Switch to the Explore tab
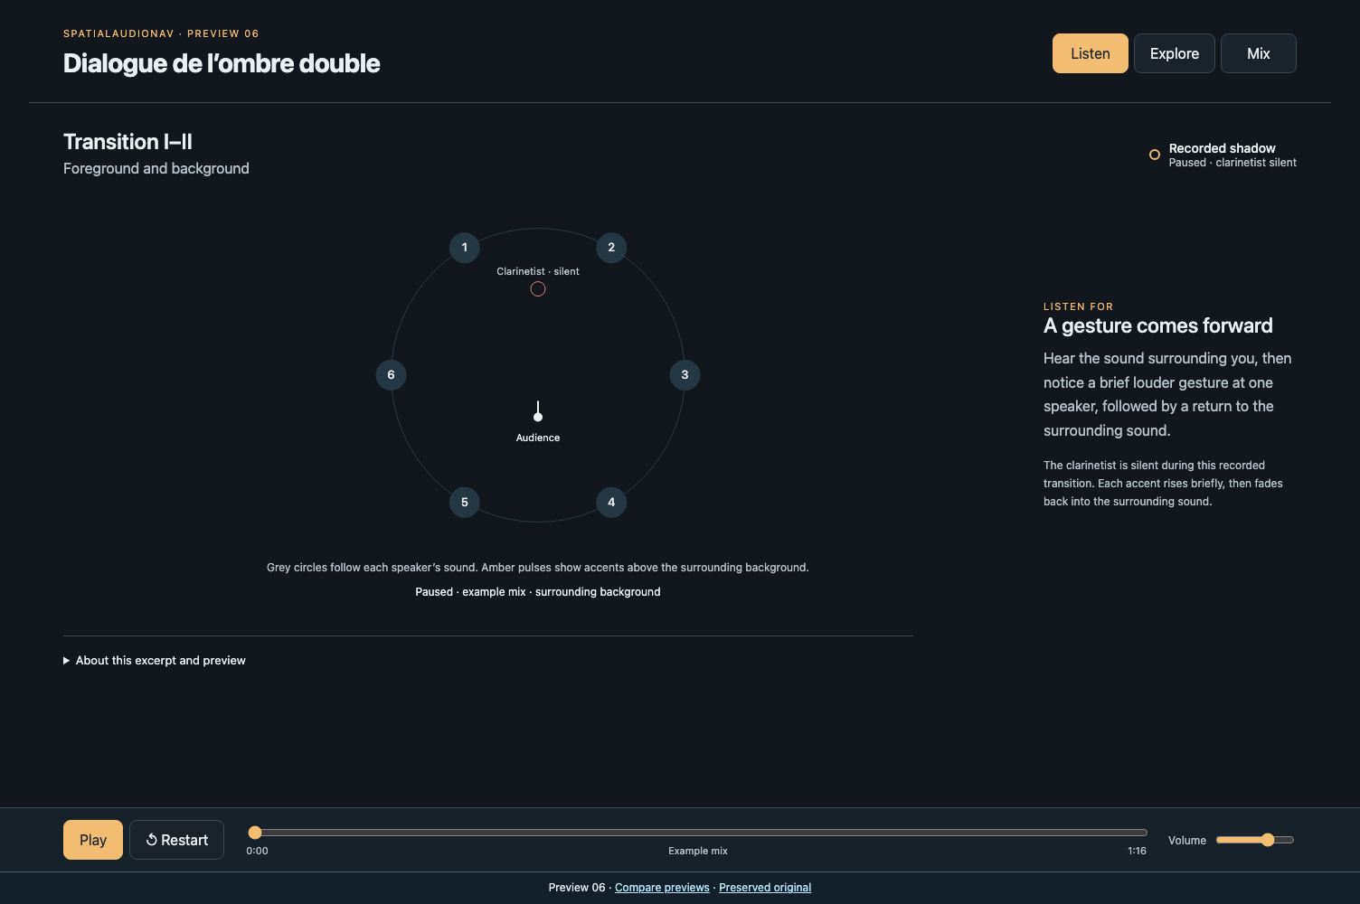This screenshot has height=904, width=1360. [x=1175, y=53]
